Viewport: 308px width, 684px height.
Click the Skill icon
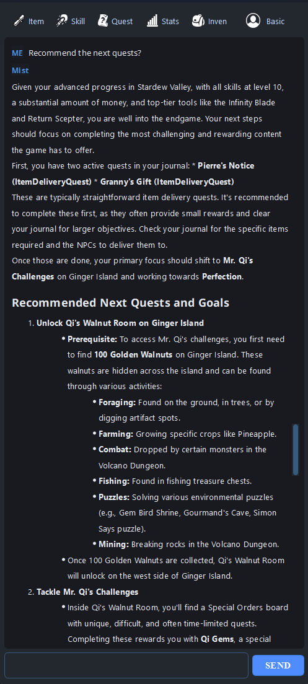[x=63, y=20]
